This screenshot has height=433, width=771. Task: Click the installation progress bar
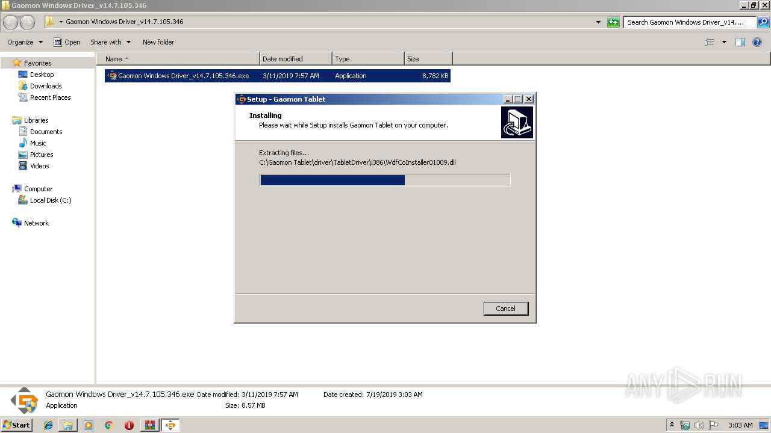pos(385,180)
